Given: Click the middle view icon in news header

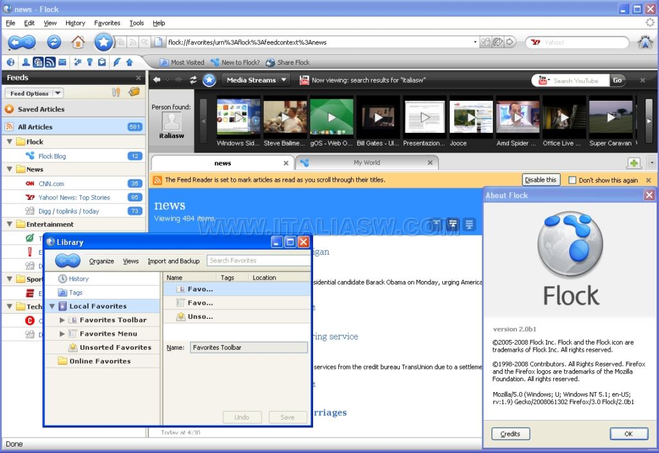Looking at the screenshot, I should coord(452,224).
